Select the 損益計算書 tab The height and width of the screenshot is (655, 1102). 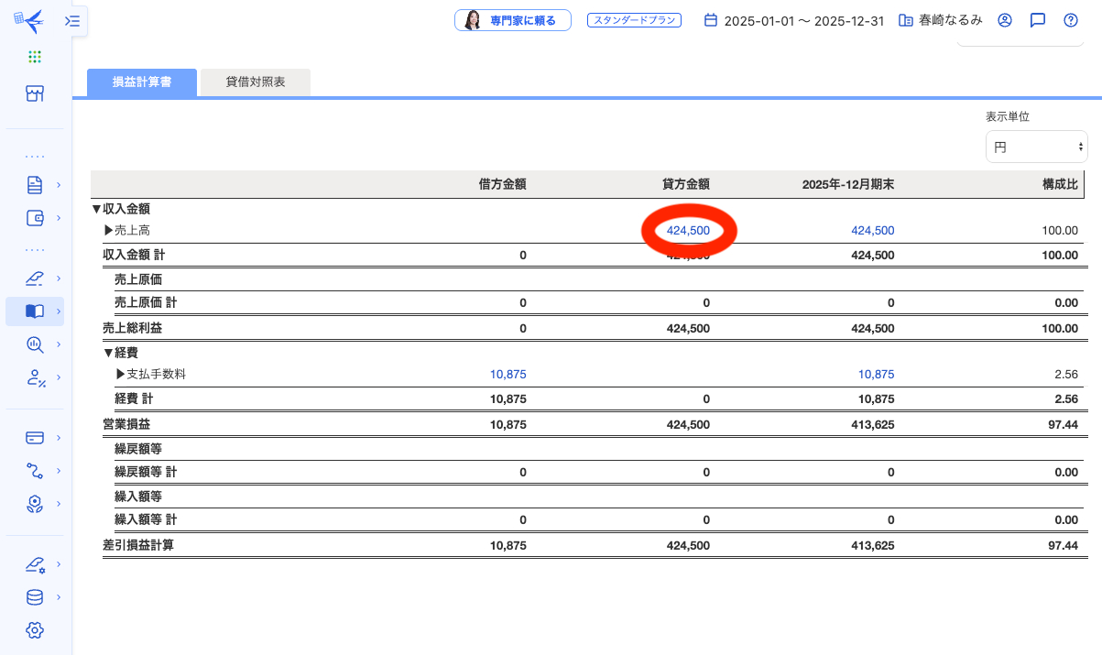142,82
